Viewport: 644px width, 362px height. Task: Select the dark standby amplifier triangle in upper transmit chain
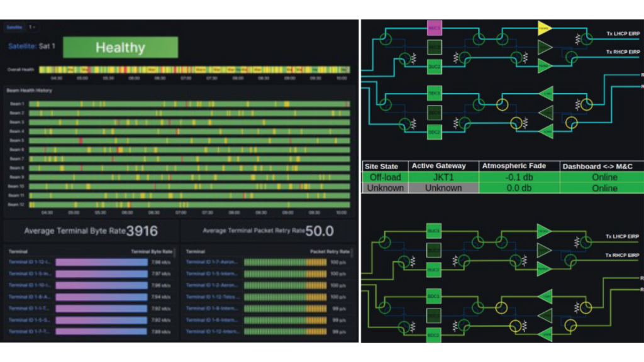[544, 47]
